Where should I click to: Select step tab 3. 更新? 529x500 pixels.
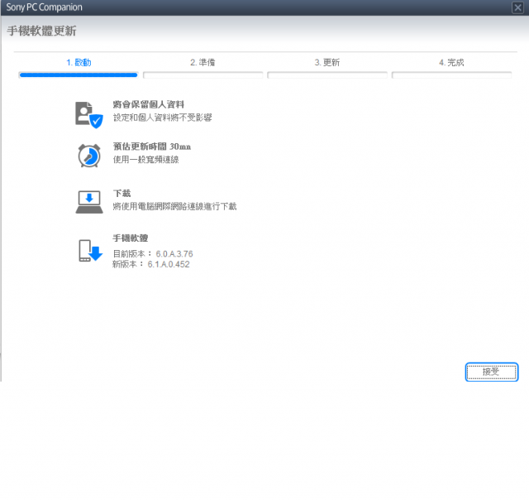pos(327,63)
